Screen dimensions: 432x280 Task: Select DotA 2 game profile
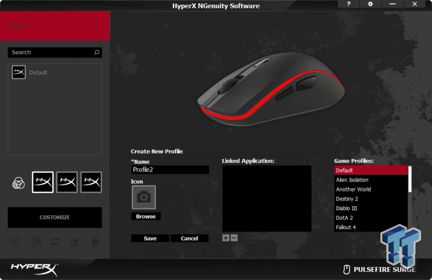tap(371, 218)
